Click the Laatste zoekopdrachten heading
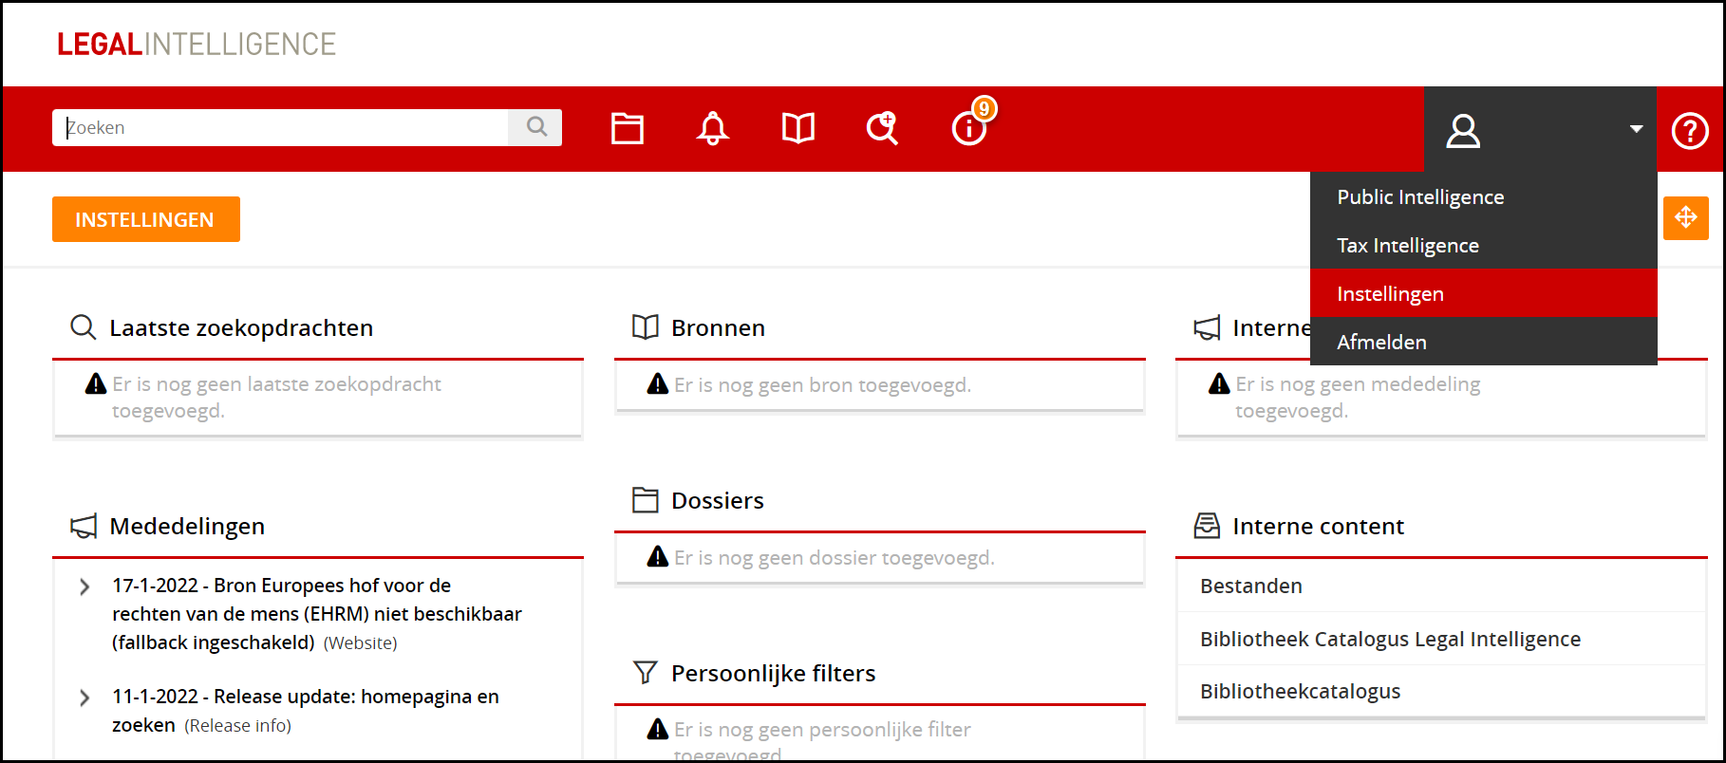 (x=241, y=327)
